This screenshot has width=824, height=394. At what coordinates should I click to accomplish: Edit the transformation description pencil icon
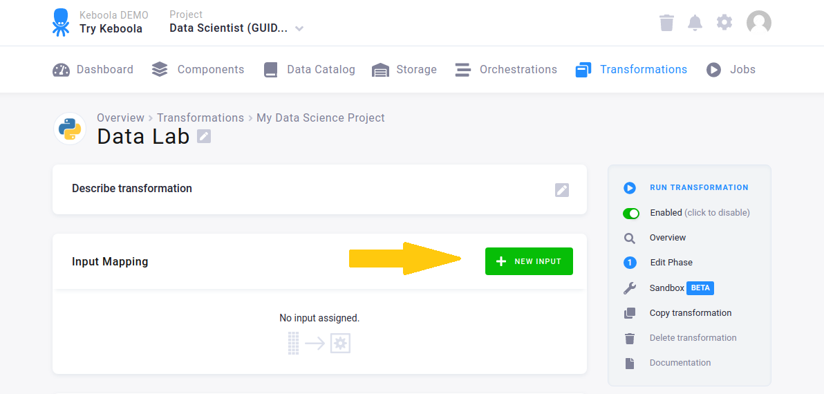(562, 190)
